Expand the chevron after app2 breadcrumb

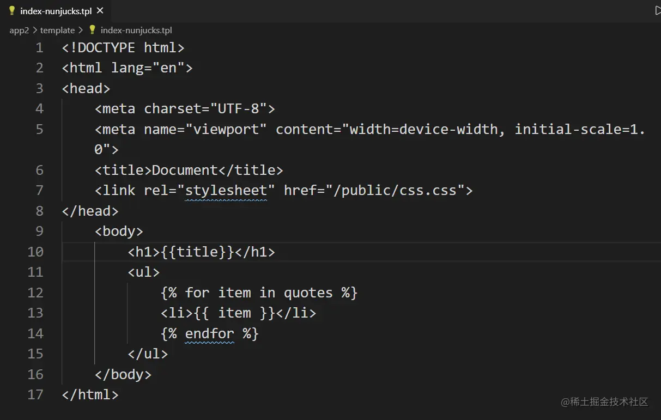(x=34, y=31)
